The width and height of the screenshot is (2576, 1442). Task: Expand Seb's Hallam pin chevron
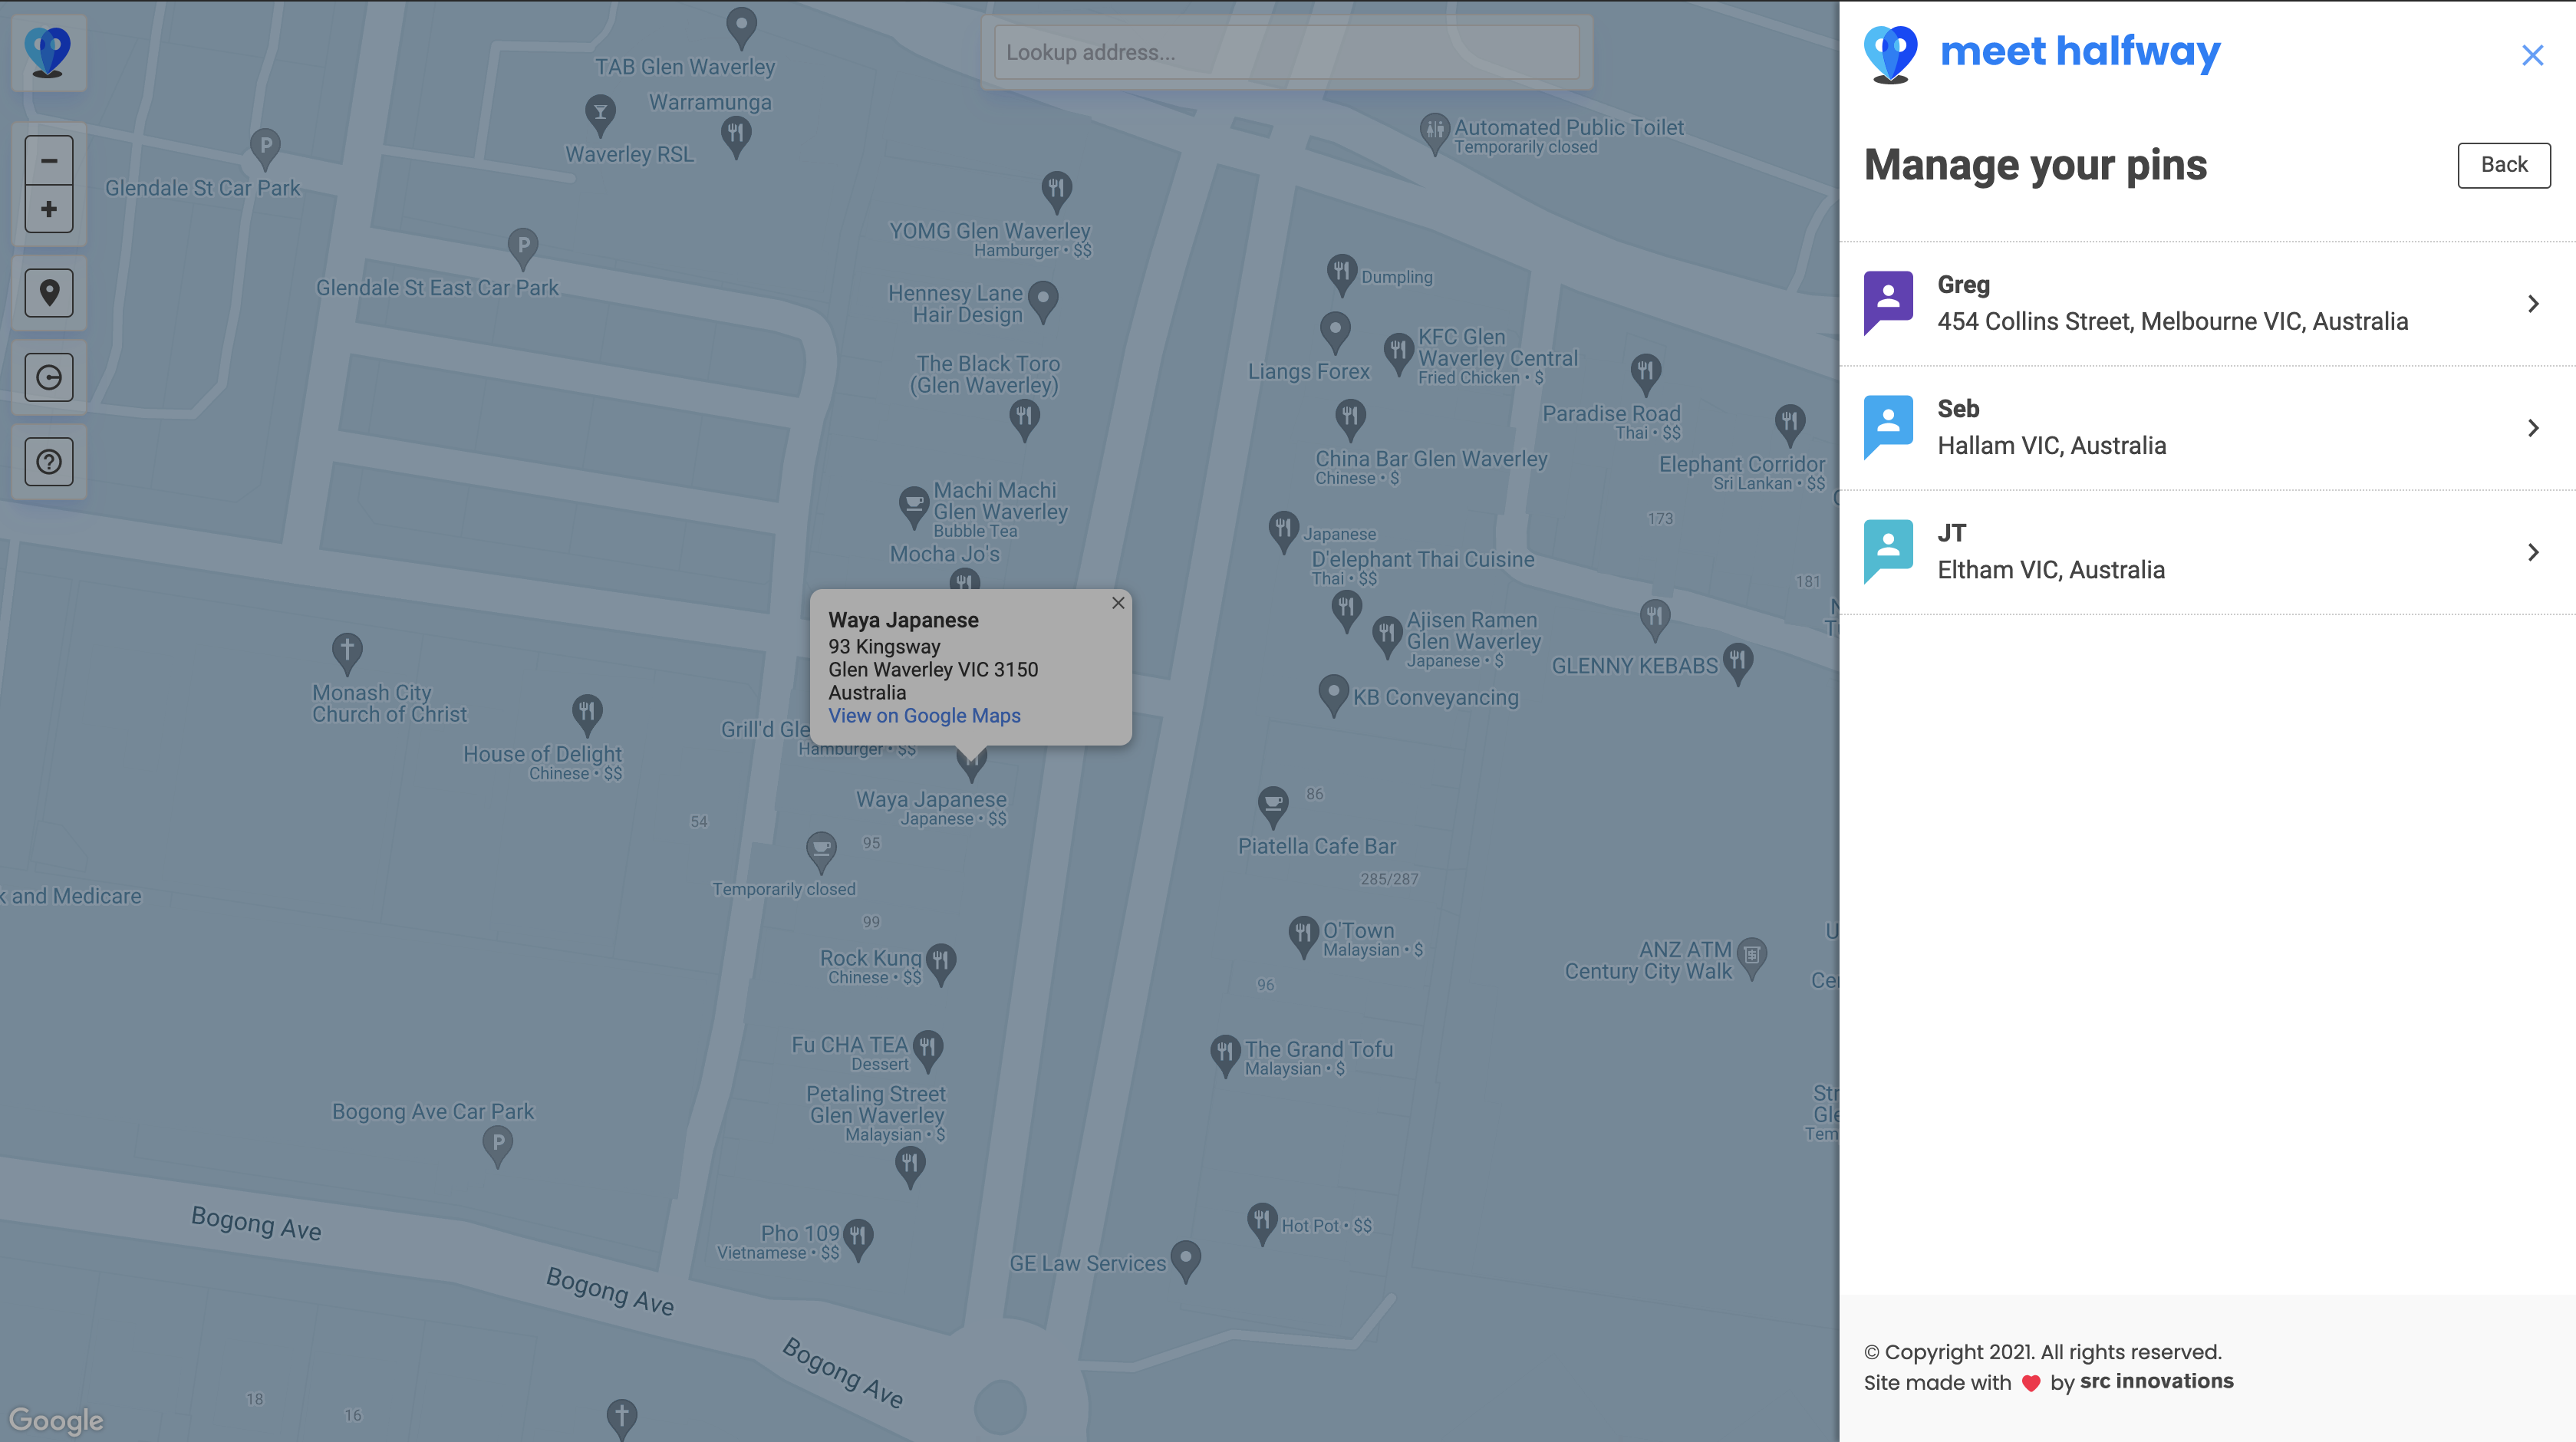(x=2532, y=428)
